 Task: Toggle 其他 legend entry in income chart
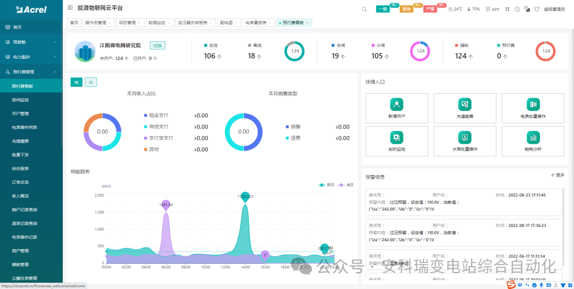[151, 150]
